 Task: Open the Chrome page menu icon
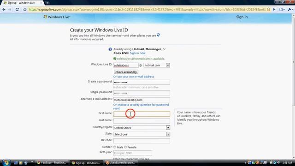click(x=282, y=9)
